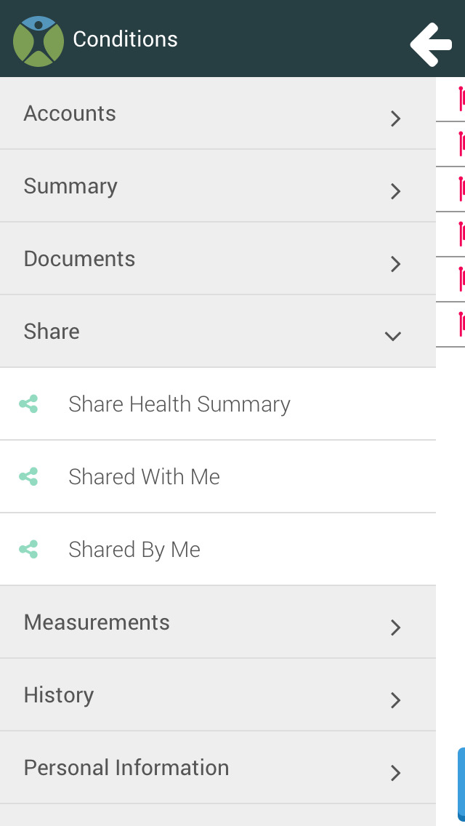This screenshot has width=465, height=826.
Task: Tap the app logo beside Conditions
Action: (x=39, y=41)
